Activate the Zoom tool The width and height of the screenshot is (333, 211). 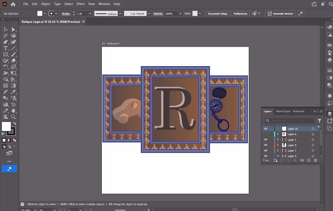[x=13, y=117]
